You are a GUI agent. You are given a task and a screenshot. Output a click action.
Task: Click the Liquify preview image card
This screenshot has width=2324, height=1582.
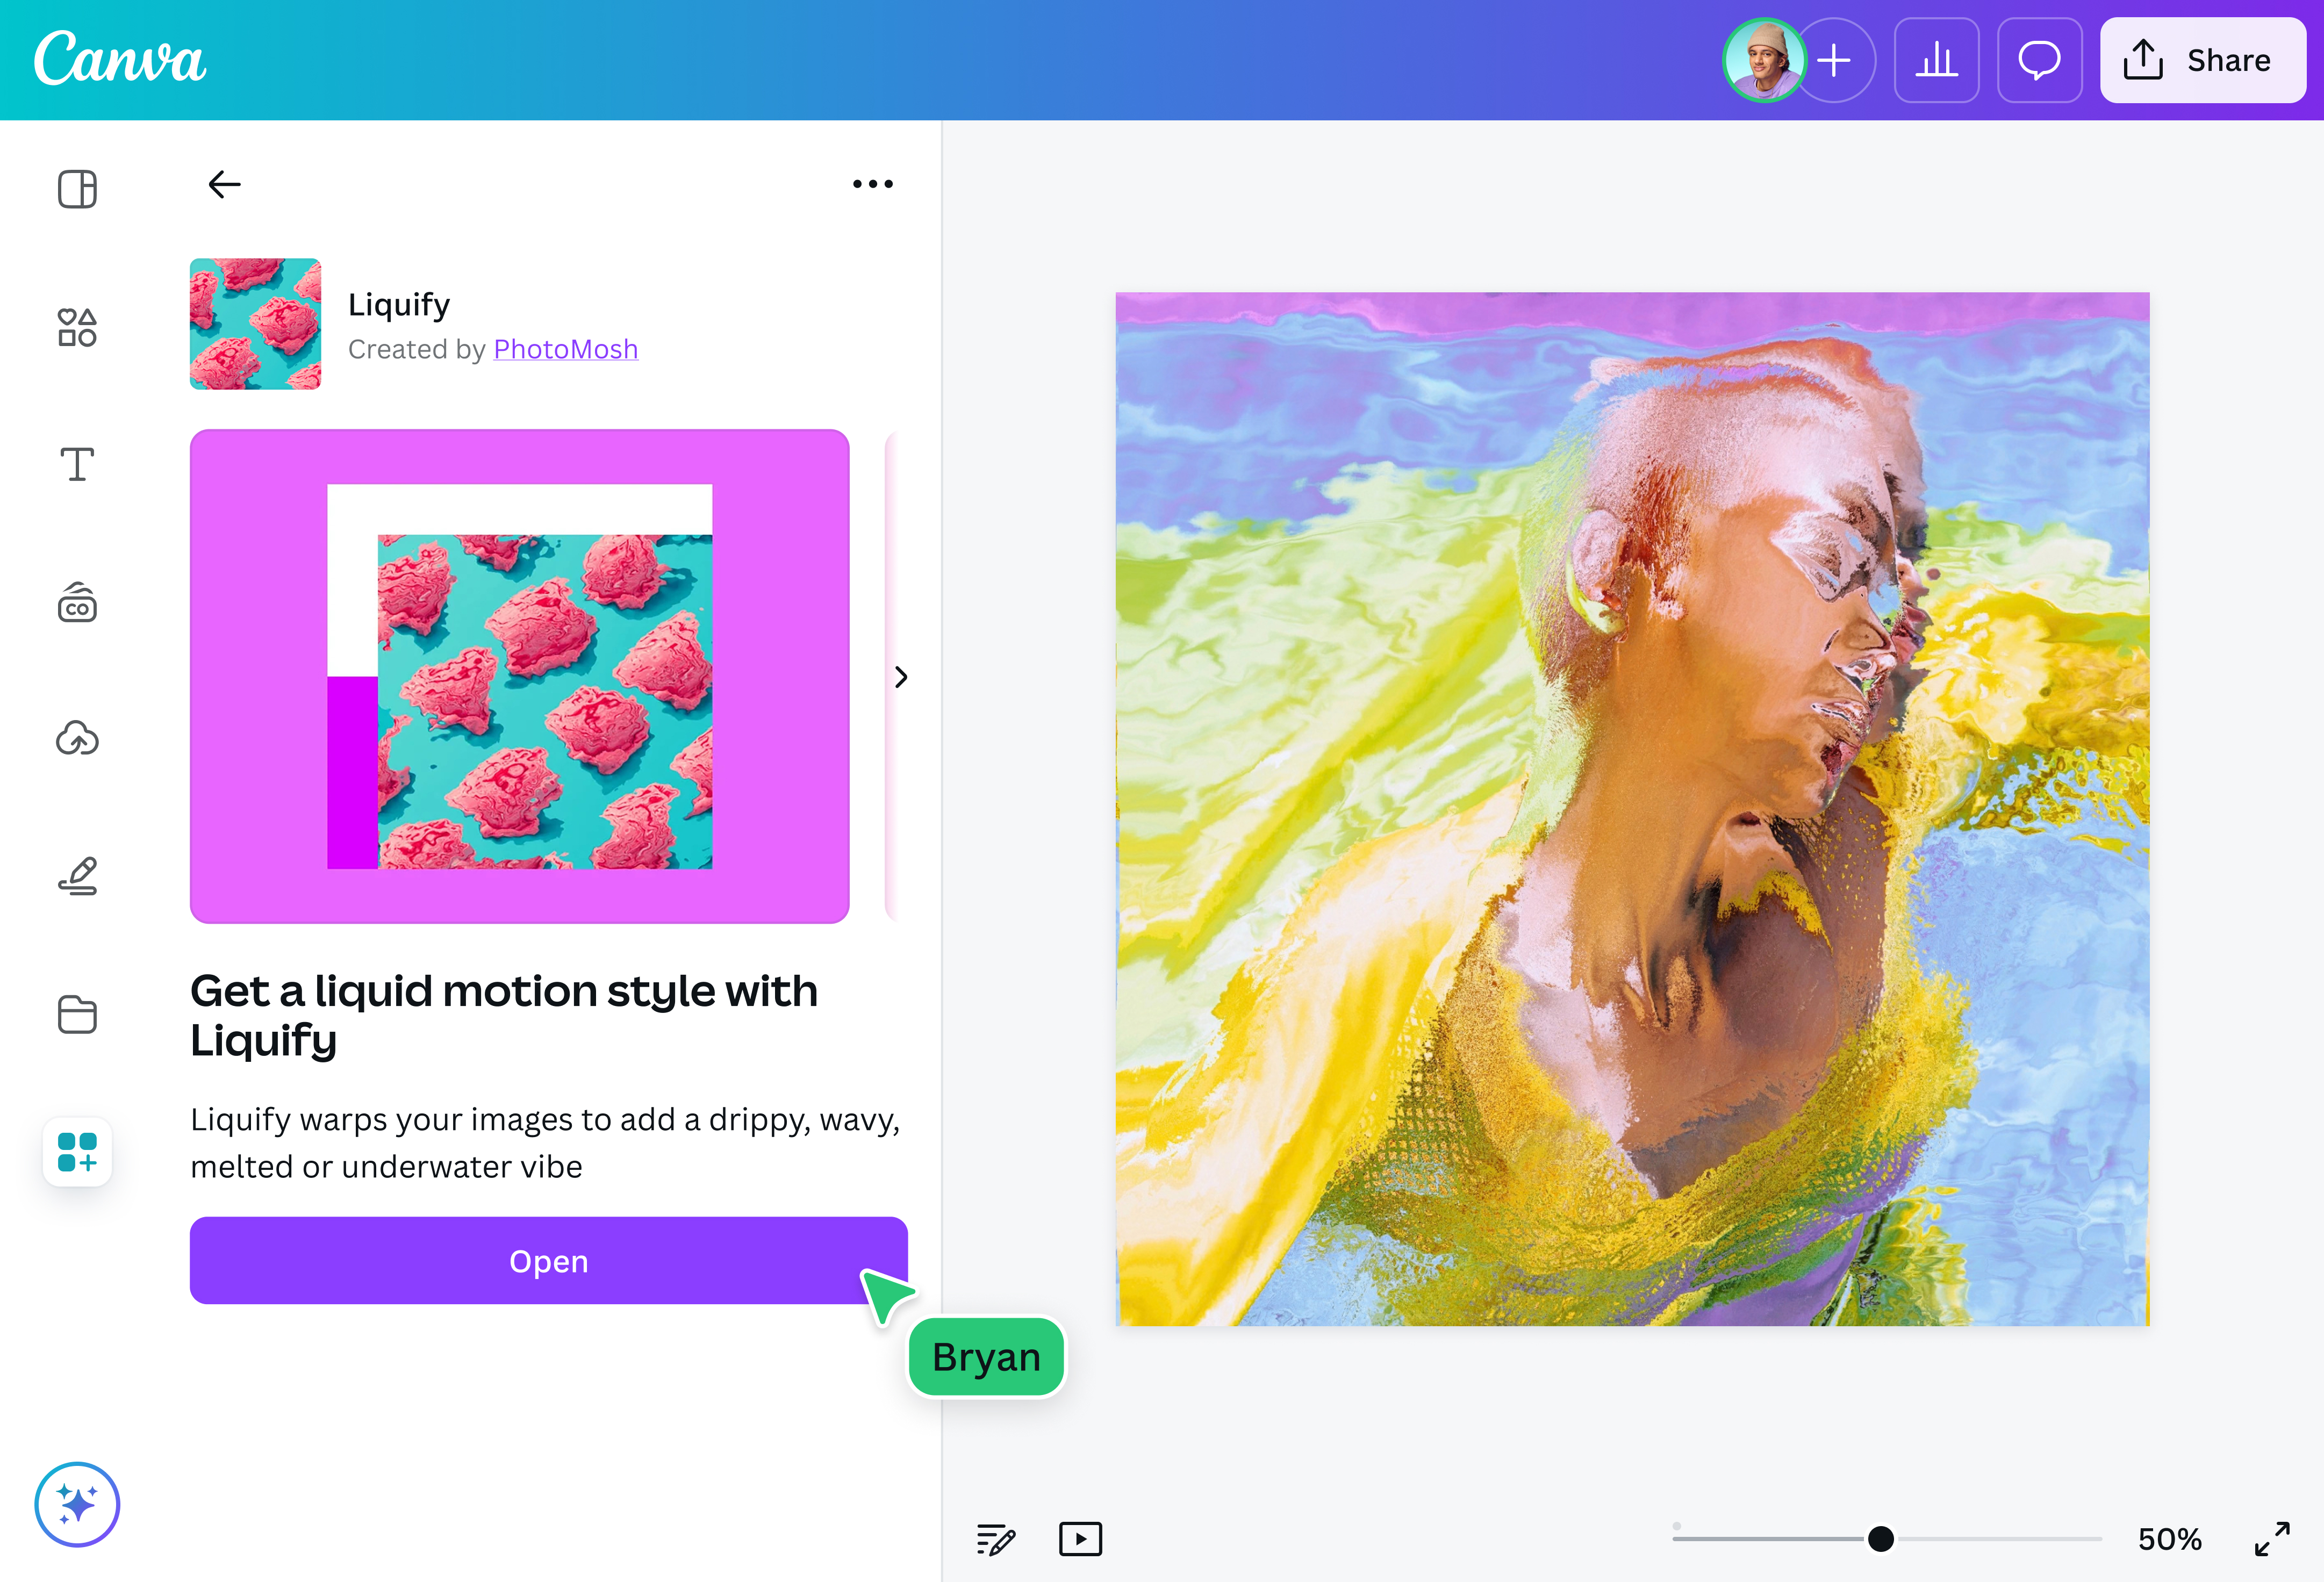click(x=519, y=676)
